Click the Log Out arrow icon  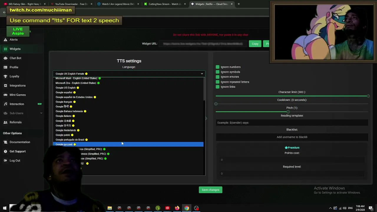(x=6, y=160)
